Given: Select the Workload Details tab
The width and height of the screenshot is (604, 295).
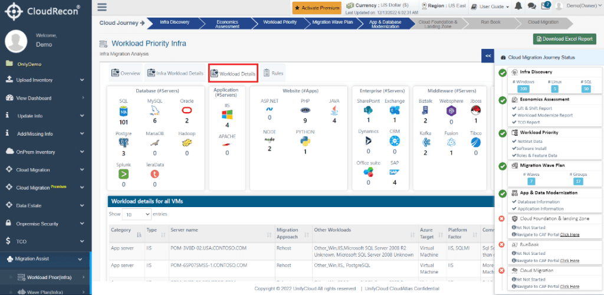Looking at the screenshot, I should click(233, 73).
